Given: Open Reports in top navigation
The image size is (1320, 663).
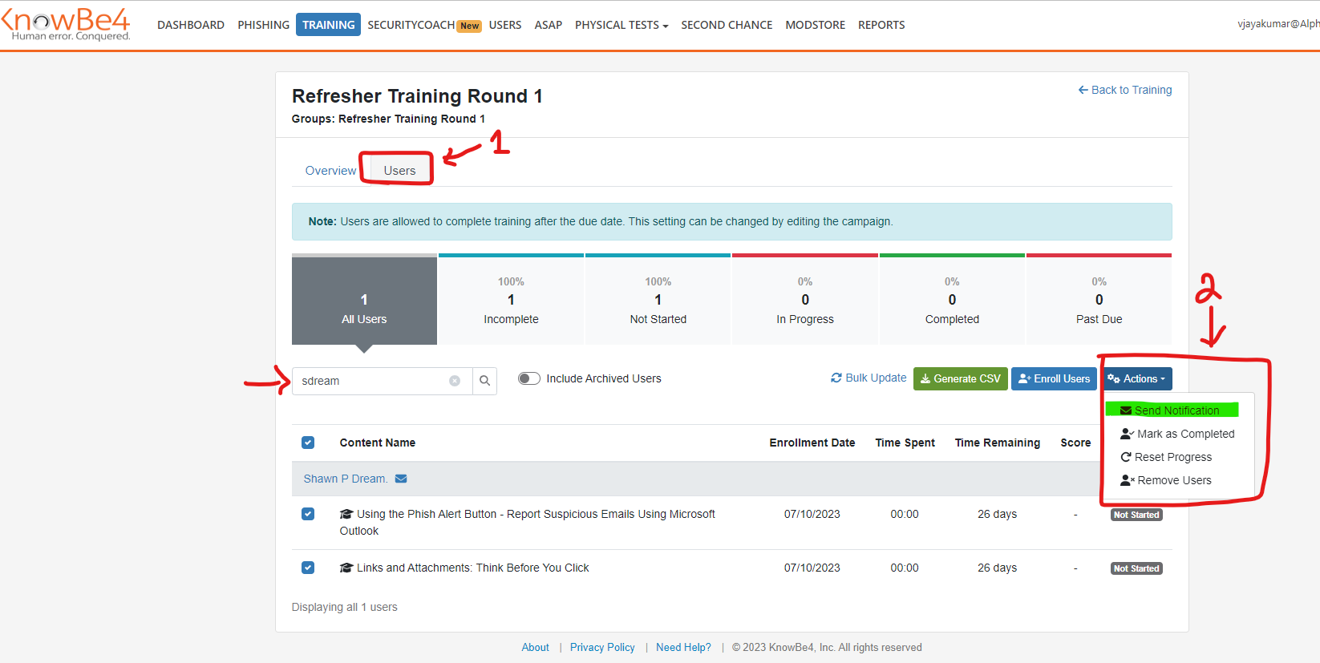Looking at the screenshot, I should tap(881, 25).
